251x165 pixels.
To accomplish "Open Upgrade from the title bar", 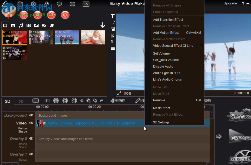I will click(230, 3).
